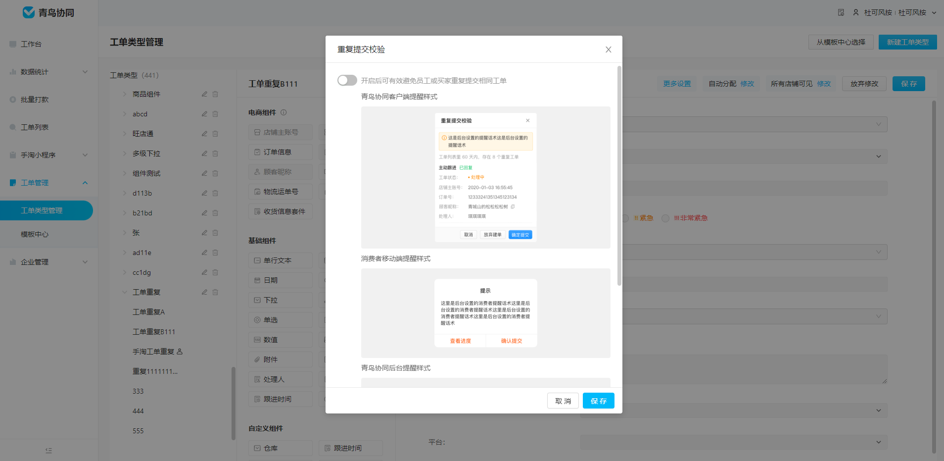Image resolution: width=944 pixels, height=461 pixels.
Task: Open the 消费者移动端 preview image
Action: (486, 313)
